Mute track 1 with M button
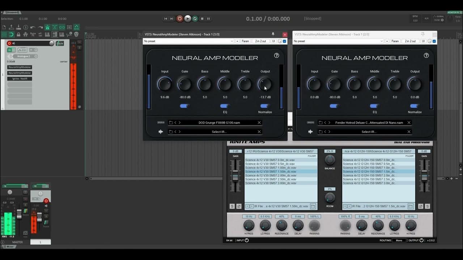The image size is (463, 260). coord(79,42)
